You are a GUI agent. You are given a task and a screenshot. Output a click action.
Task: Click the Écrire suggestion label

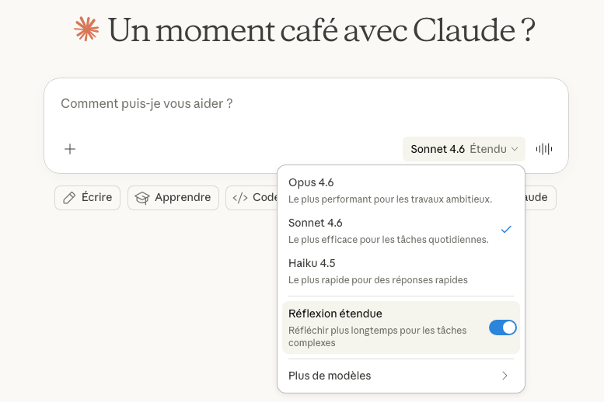(96, 198)
